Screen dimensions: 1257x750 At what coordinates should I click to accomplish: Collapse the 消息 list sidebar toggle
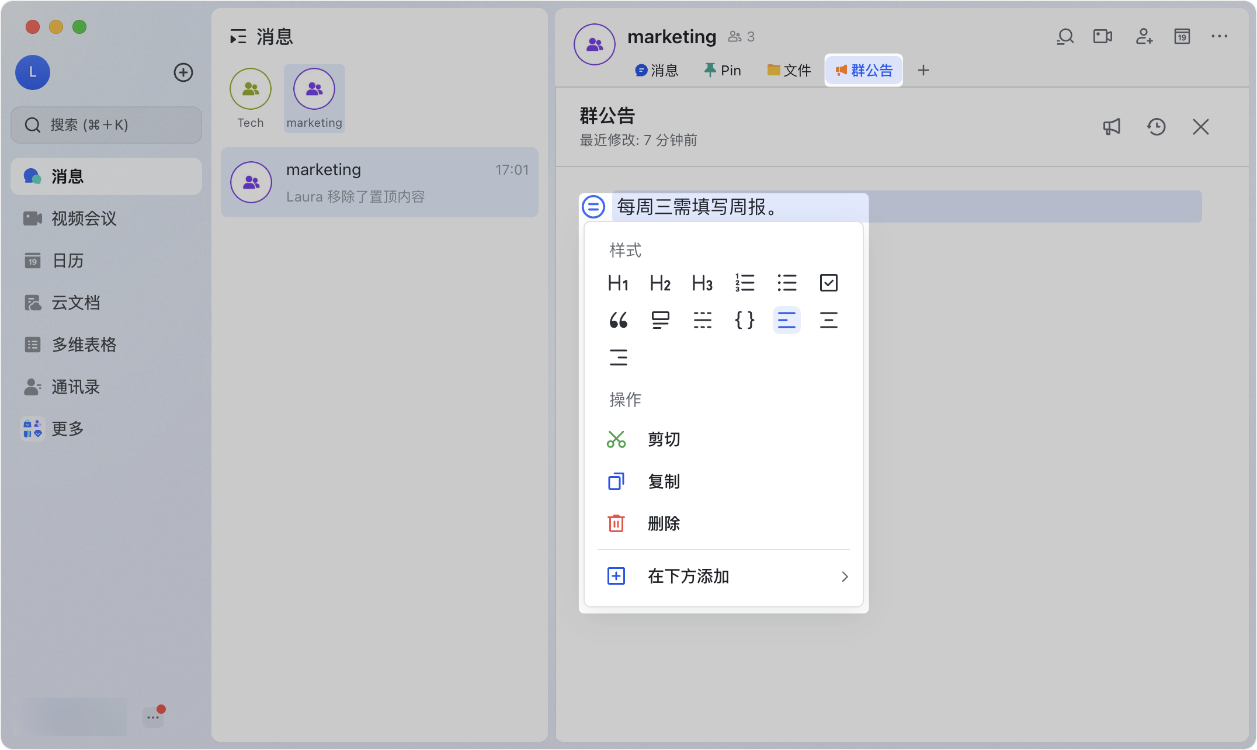click(x=238, y=37)
